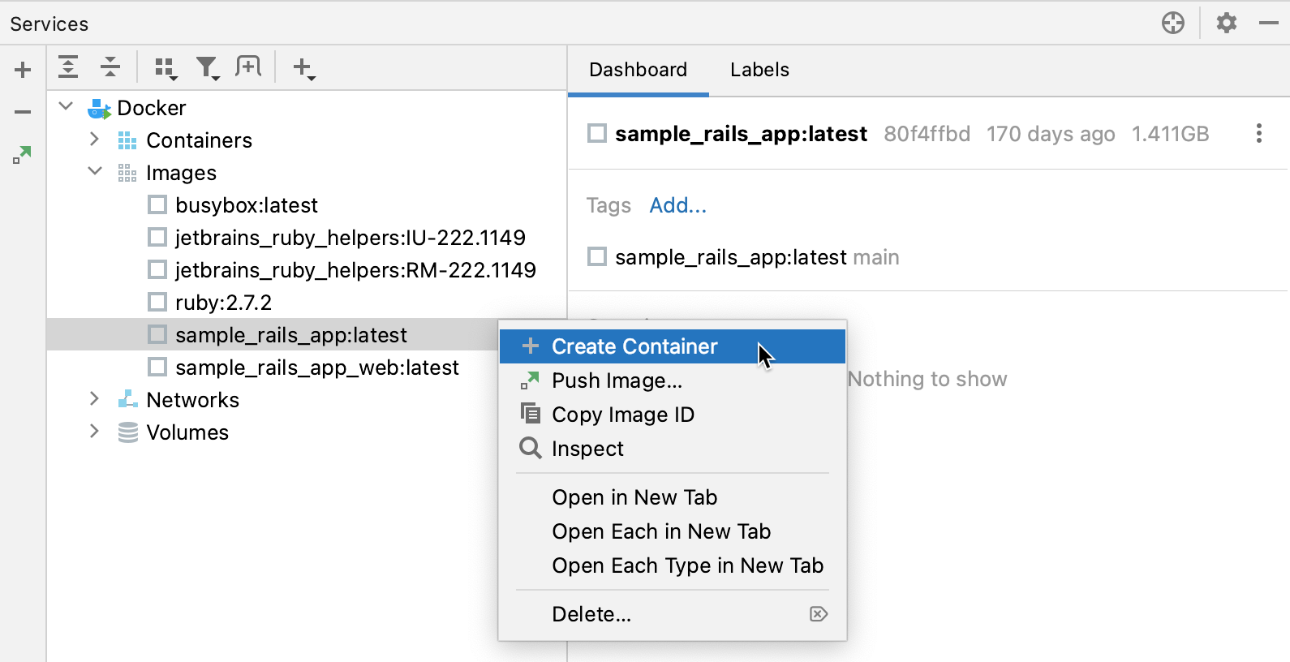Choose Create Container from context menu
Screen dimensions: 1290x662
(634, 346)
